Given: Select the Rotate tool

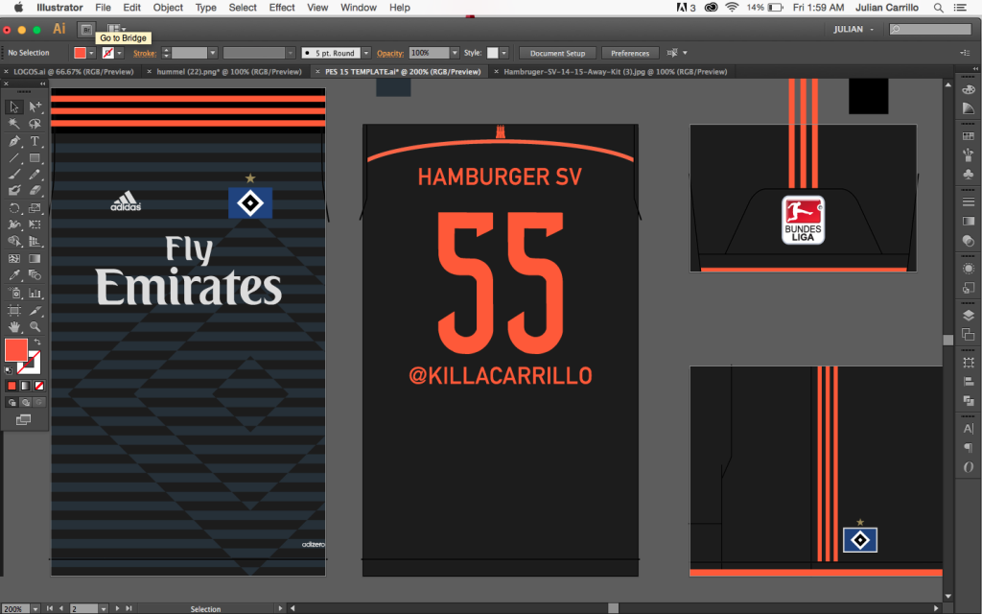Looking at the screenshot, I should (x=13, y=208).
